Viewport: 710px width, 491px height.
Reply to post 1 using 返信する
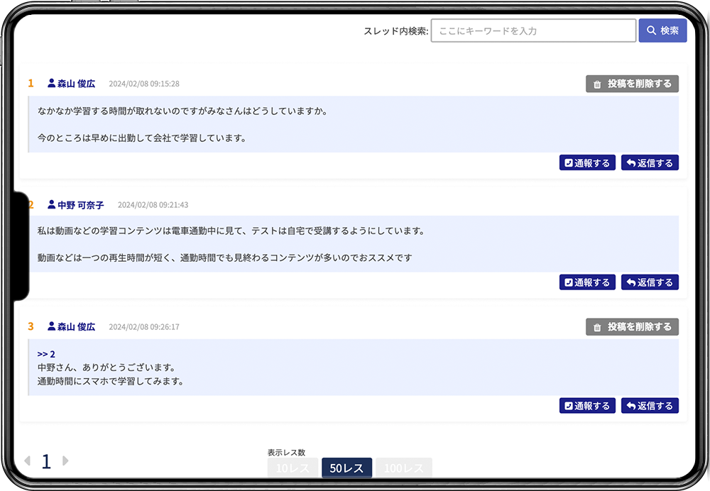coord(650,163)
